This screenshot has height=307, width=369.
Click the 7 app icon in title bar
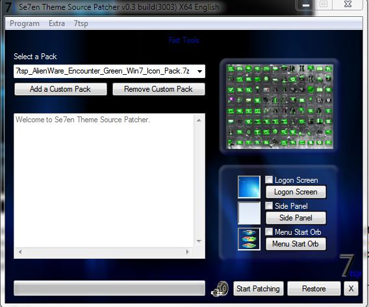pyautogui.click(x=8, y=7)
